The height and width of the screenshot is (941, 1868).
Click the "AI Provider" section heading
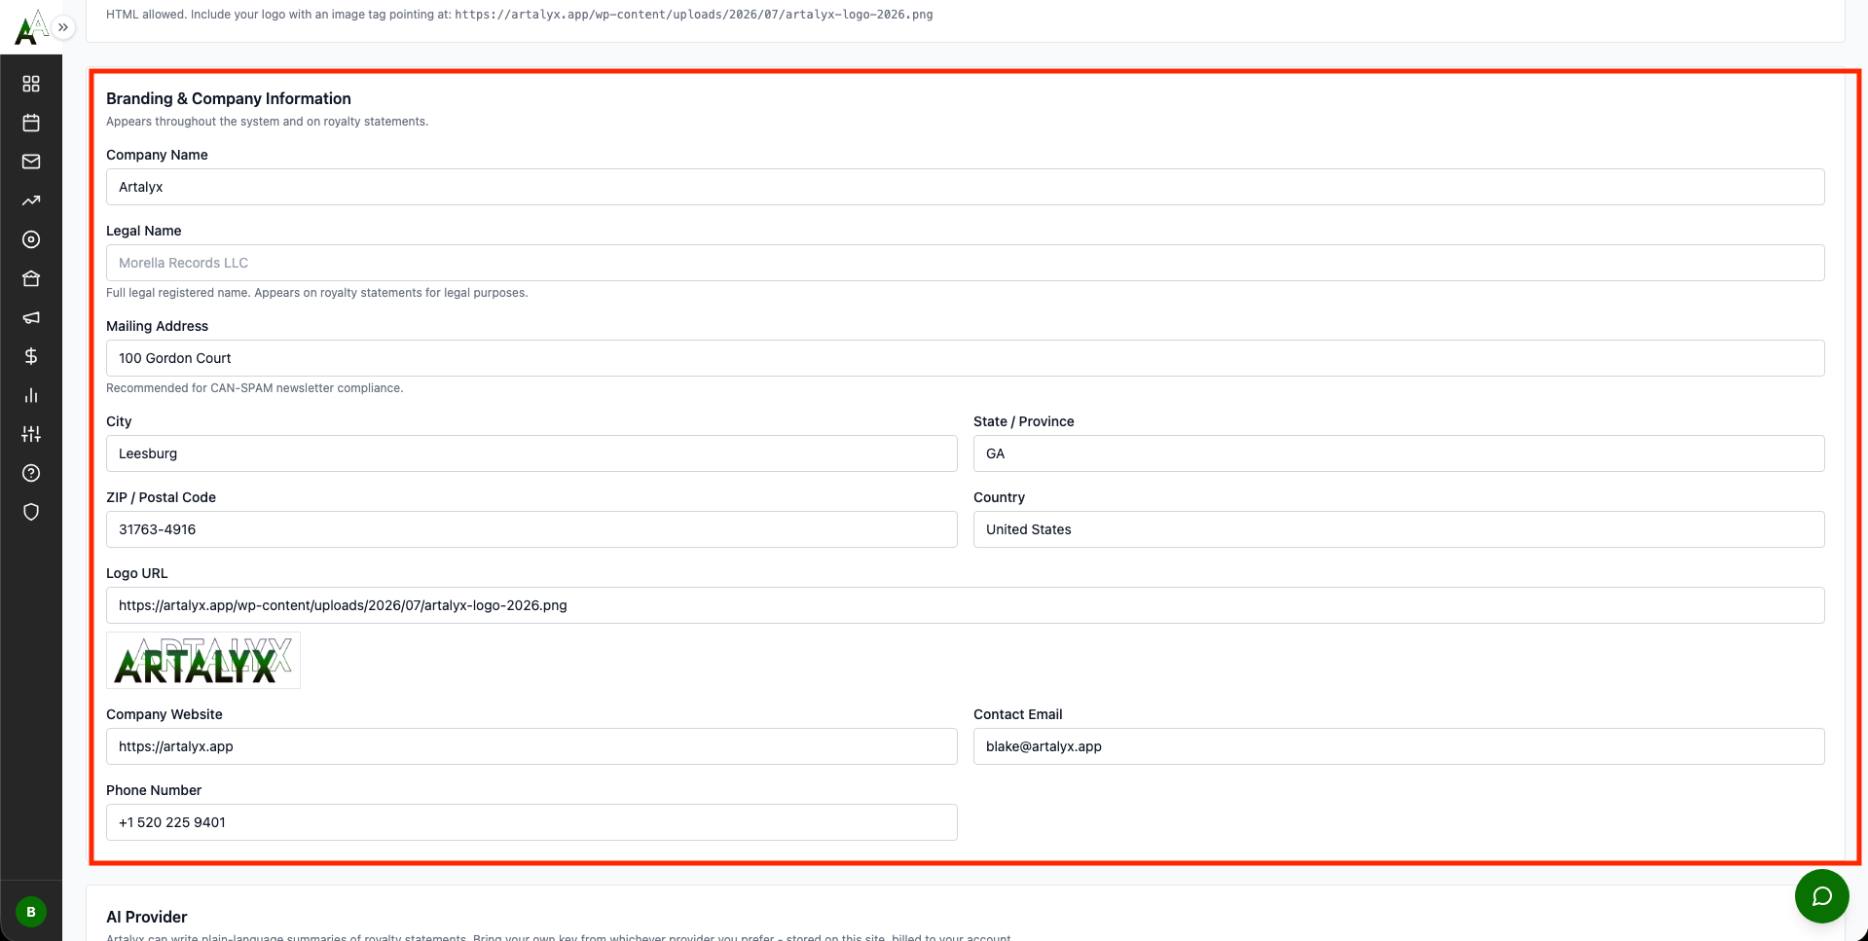[147, 917]
